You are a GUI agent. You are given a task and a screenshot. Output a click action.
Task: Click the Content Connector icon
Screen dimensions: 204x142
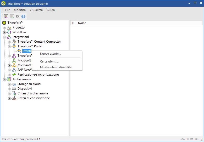tap(14, 42)
